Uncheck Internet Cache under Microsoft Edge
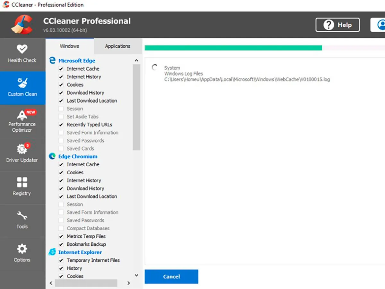This screenshot has height=289, width=385. point(61,69)
